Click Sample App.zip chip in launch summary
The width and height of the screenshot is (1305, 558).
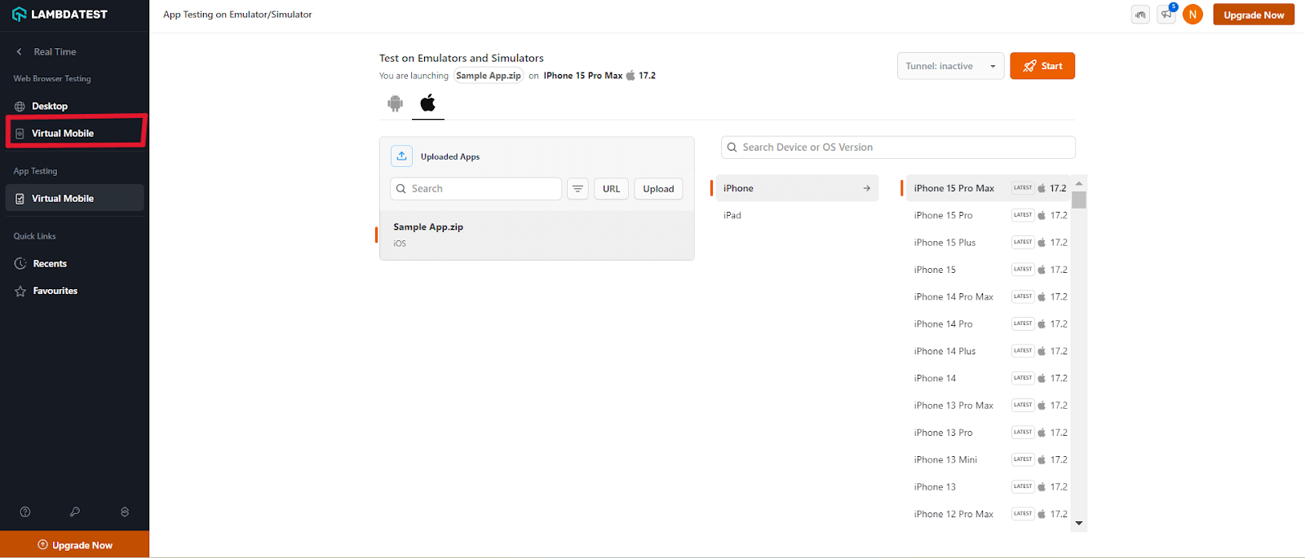coord(489,76)
